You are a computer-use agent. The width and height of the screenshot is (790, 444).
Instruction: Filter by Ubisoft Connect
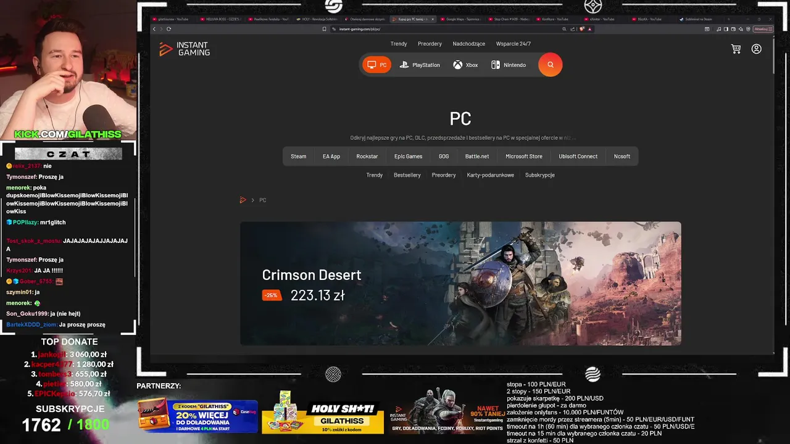[578, 157]
